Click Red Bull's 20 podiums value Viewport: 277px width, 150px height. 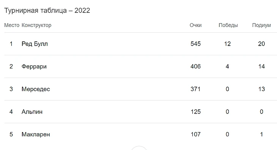261,44
